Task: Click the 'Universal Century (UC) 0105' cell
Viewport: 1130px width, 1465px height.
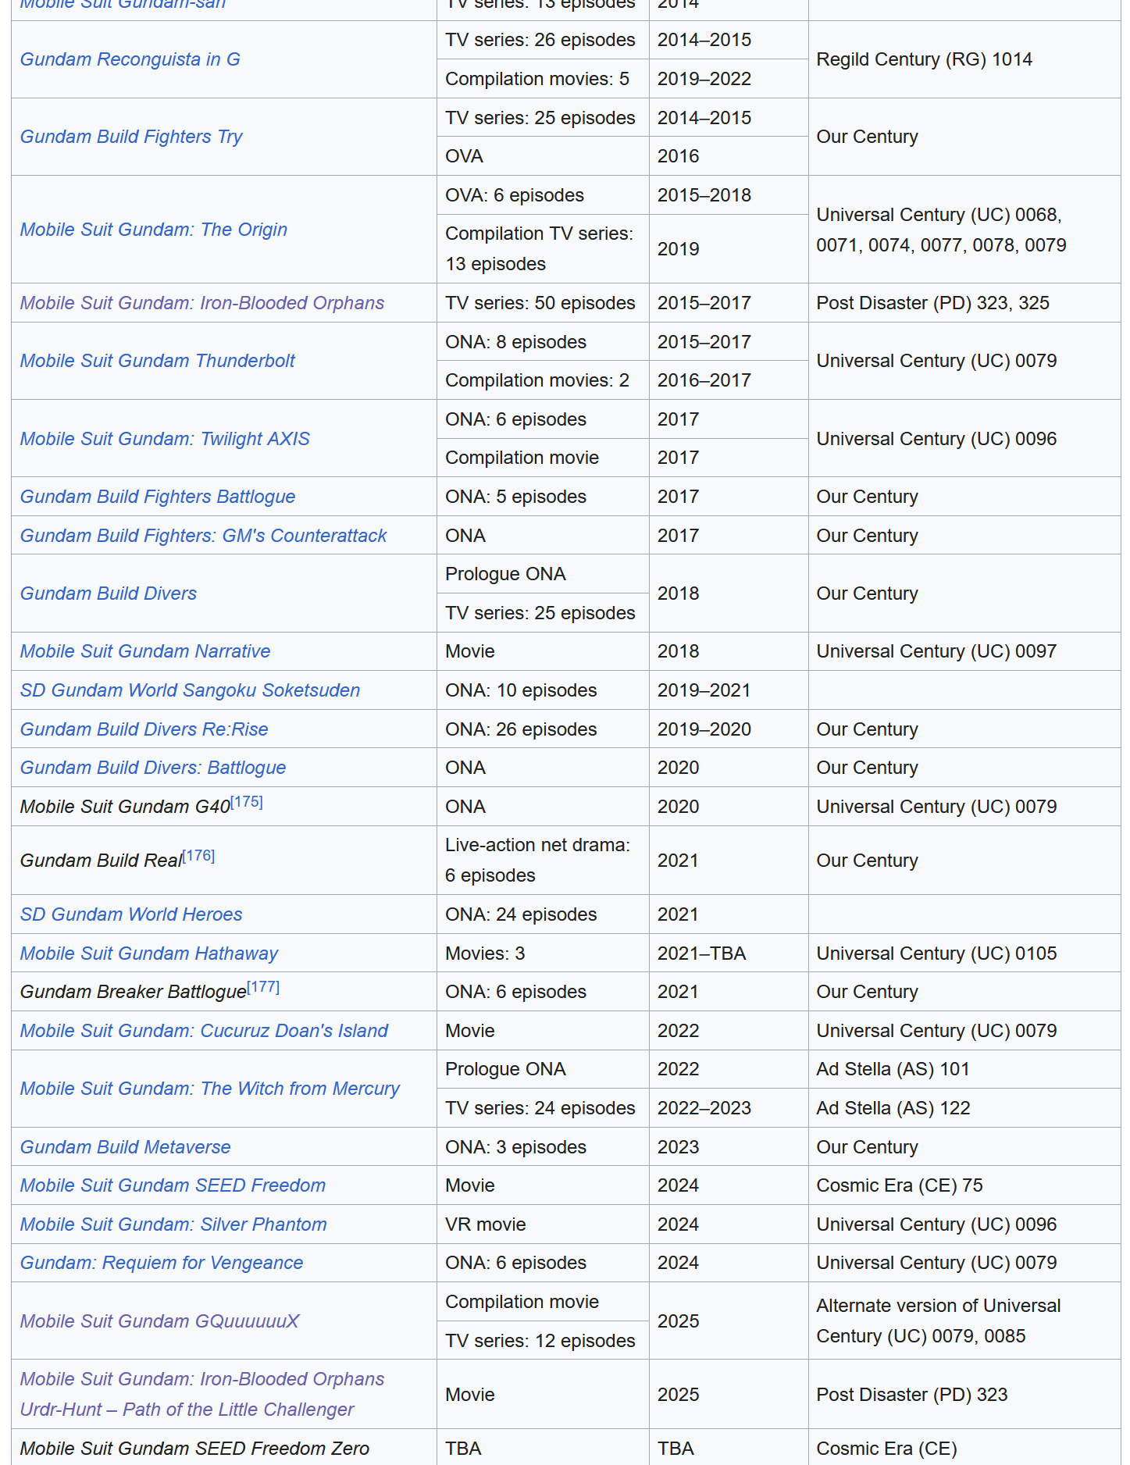Action: click(964, 953)
